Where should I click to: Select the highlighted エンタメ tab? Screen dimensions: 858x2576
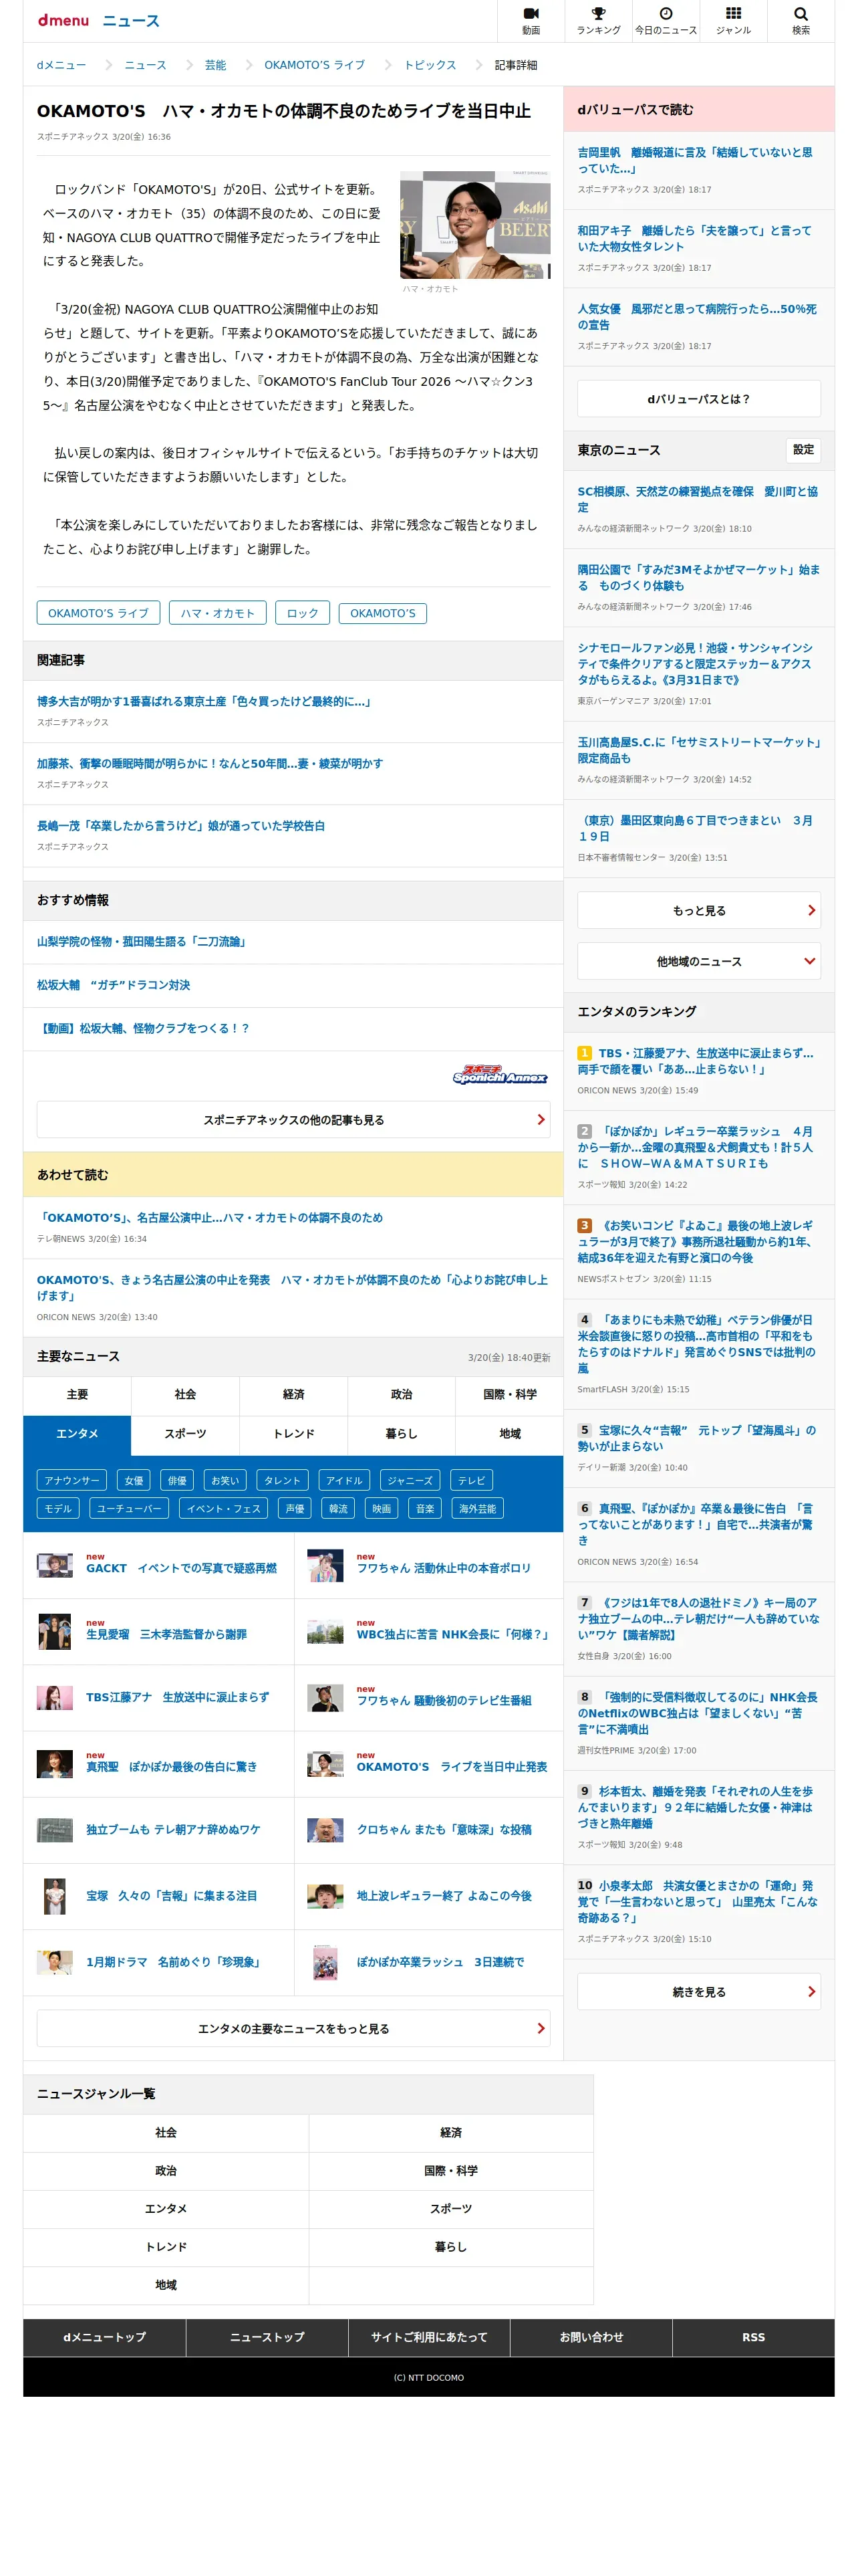(77, 1434)
